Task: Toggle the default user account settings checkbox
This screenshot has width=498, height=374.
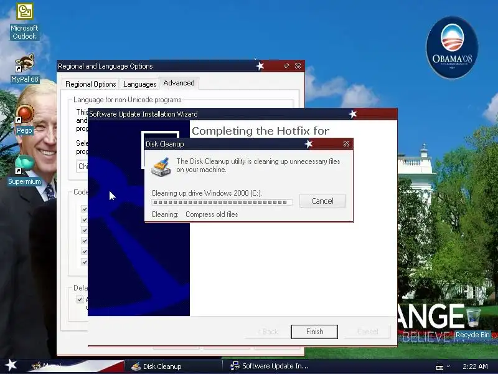Action: pyautogui.click(x=80, y=299)
